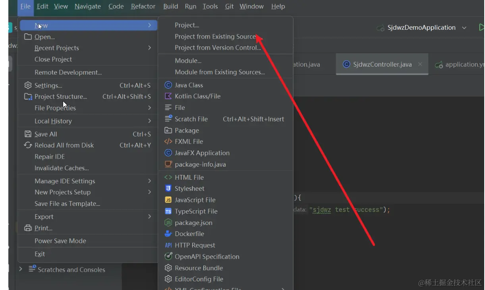485x290 pixels.
Task: Click the JavaScript File JS icon
Action: point(168,200)
